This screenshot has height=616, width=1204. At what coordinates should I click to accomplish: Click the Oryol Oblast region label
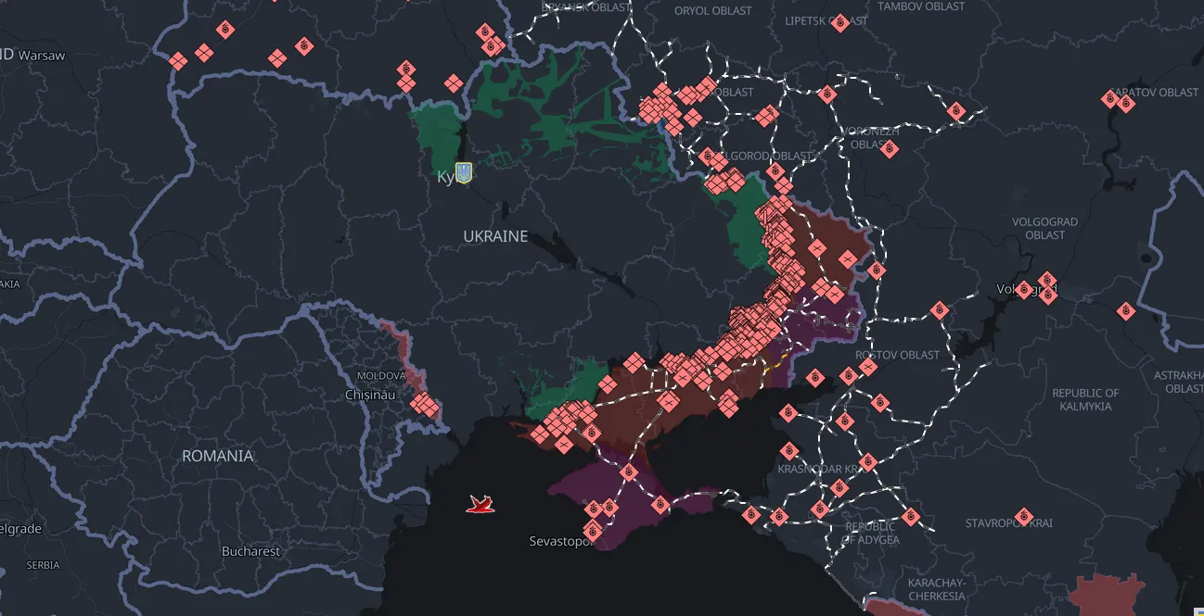click(713, 11)
